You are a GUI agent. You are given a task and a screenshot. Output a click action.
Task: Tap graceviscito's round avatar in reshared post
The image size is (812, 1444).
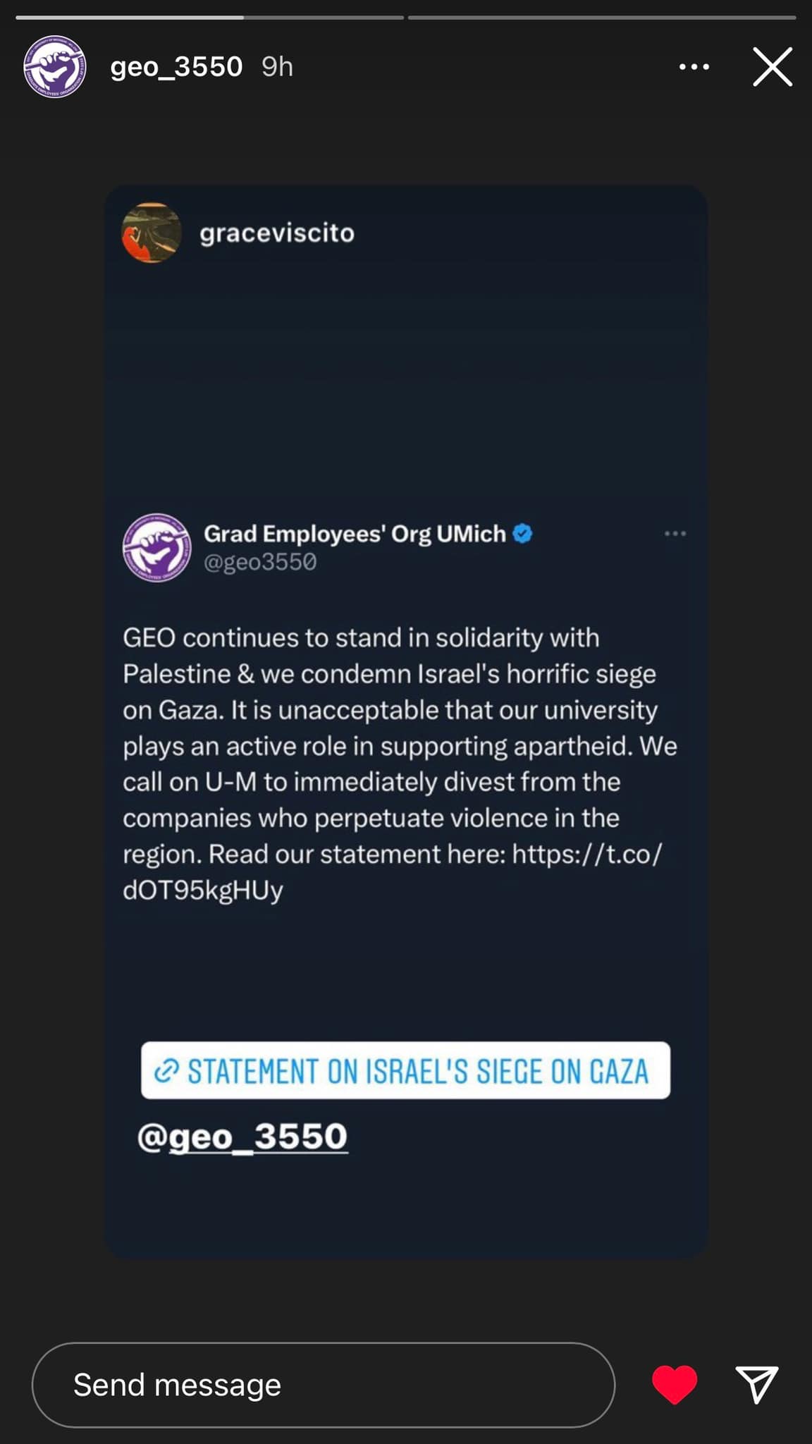click(152, 233)
